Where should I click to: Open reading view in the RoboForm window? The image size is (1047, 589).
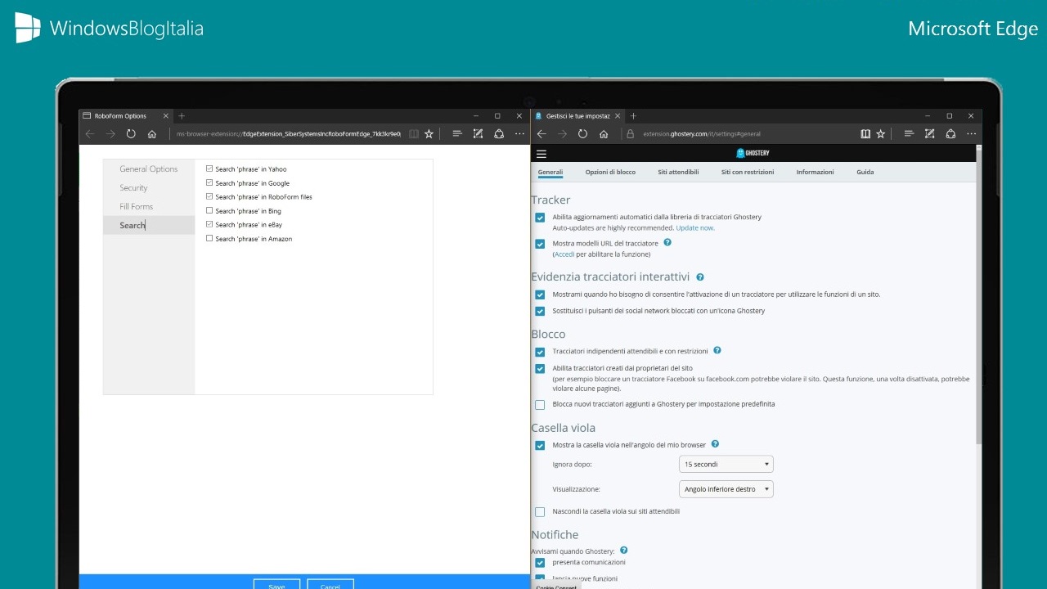pyautogui.click(x=414, y=134)
